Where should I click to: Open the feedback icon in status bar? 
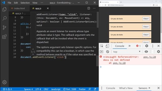coord(90,89)
